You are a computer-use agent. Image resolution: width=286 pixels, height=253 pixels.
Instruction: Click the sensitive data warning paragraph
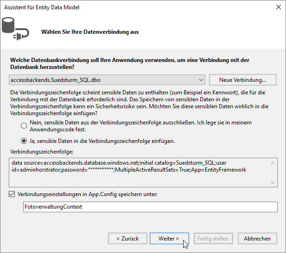pyautogui.click(x=139, y=103)
